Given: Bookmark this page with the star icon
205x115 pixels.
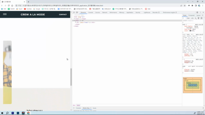Looking at the screenshot, I should 184,5.
